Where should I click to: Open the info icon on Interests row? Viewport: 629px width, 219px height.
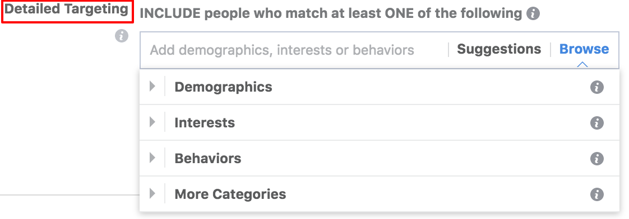597,123
